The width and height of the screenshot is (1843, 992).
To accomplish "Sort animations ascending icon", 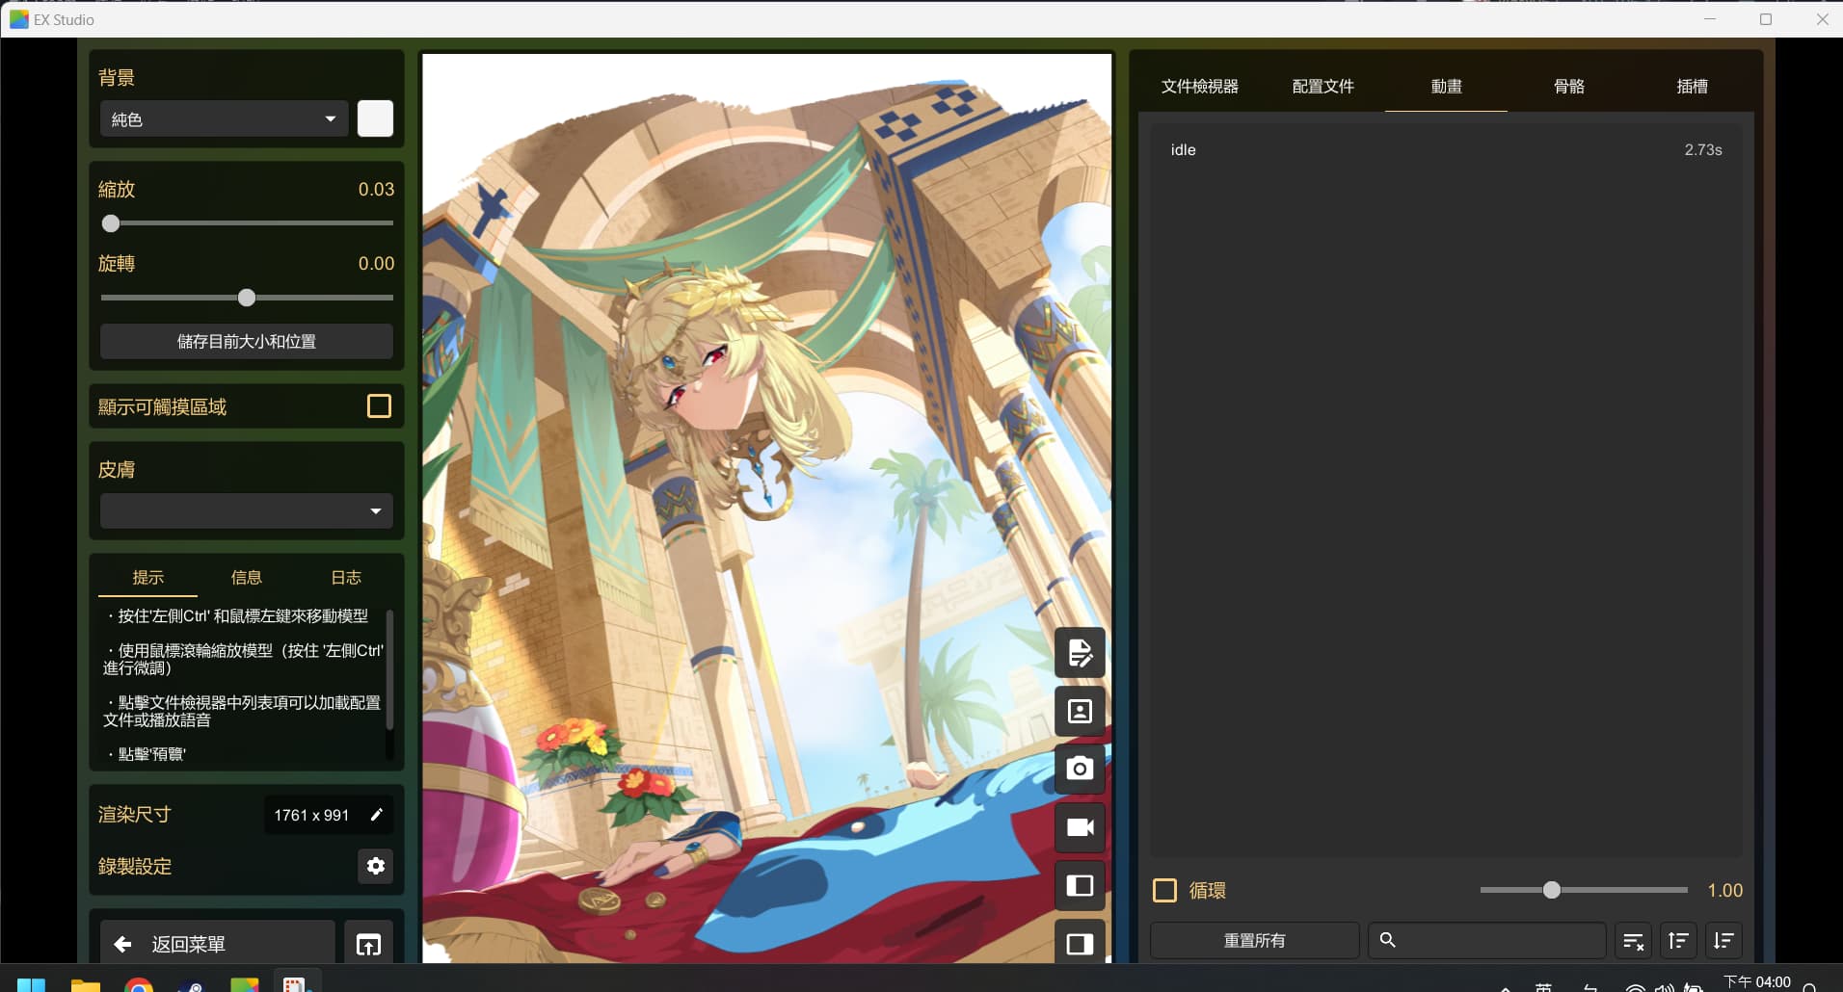I will click(1678, 941).
